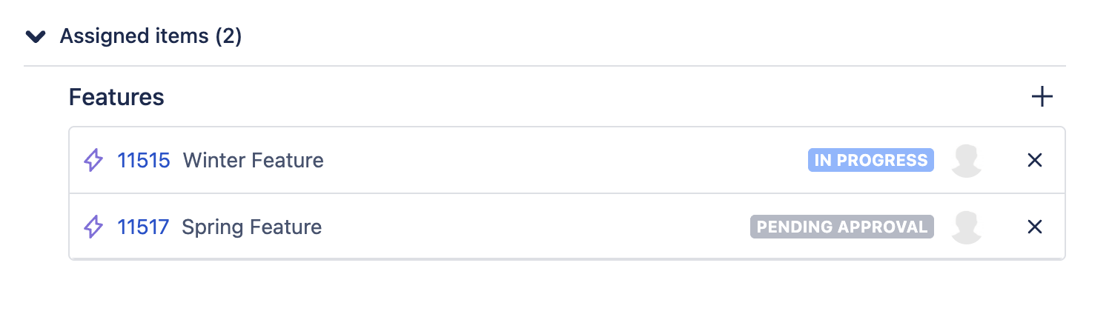This screenshot has height=317, width=1112.
Task: Click the Spring Feature title text
Action: [251, 227]
